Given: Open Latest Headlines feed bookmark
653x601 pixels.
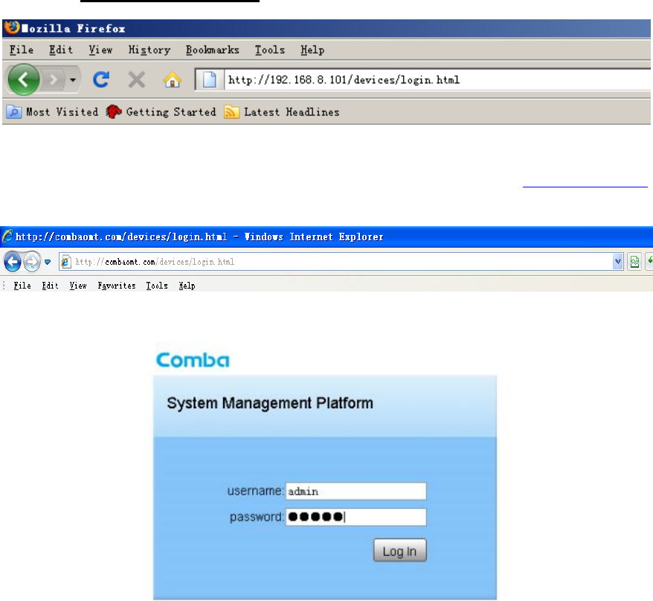Looking at the screenshot, I should [282, 112].
